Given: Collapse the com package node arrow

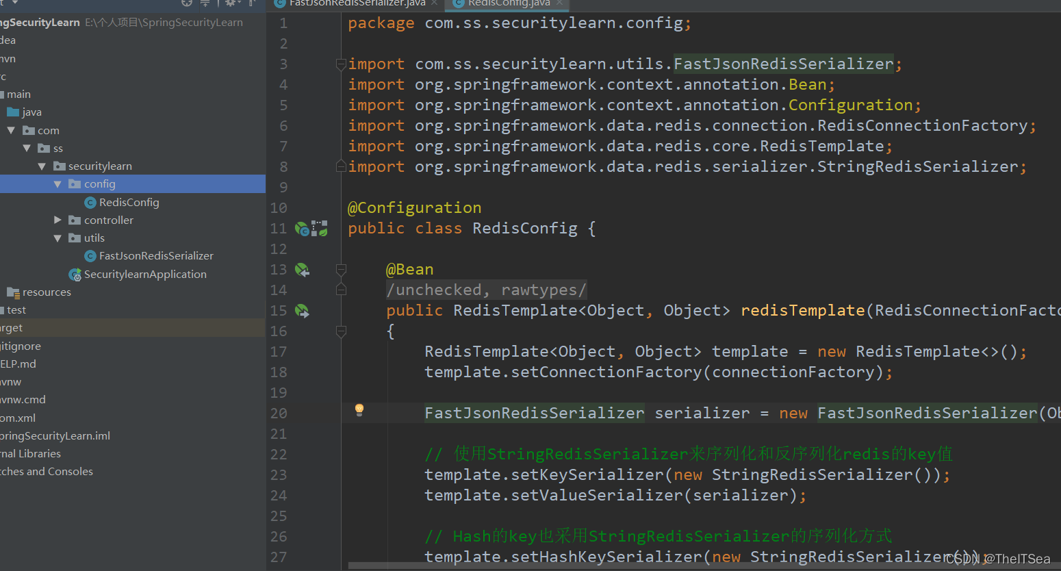Looking at the screenshot, I should click(x=11, y=130).
